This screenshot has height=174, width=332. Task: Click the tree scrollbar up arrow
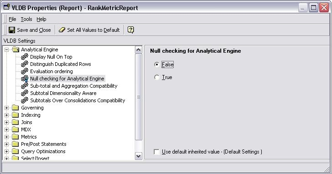pyautogui.click(x=139, y=50)
